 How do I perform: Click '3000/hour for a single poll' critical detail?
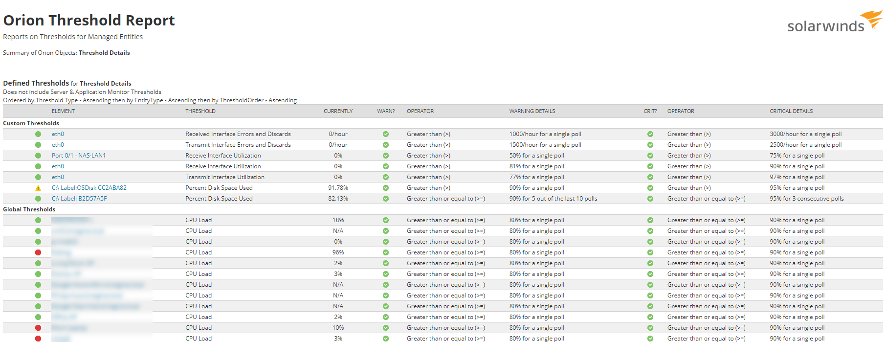[x=806, y=134]
